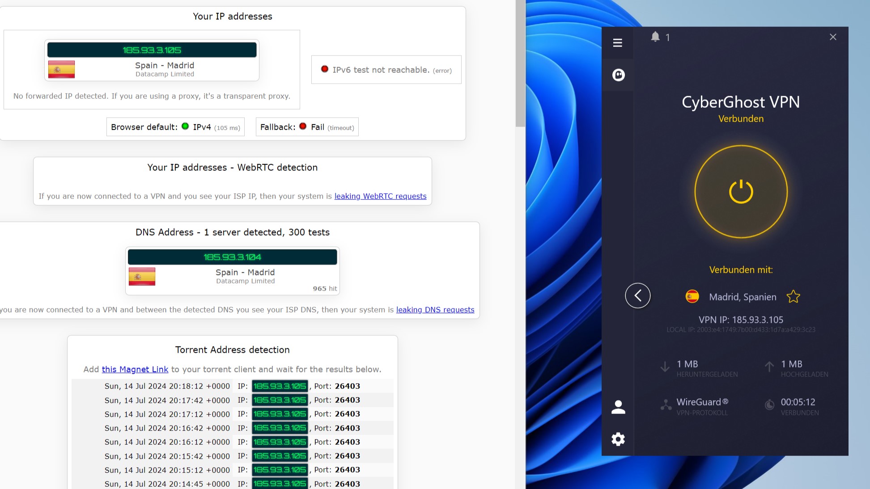This screenshot has height=489, width=870.
Task: Open the notifications bell in CyberGhost
Action: (x=655, y=37)
